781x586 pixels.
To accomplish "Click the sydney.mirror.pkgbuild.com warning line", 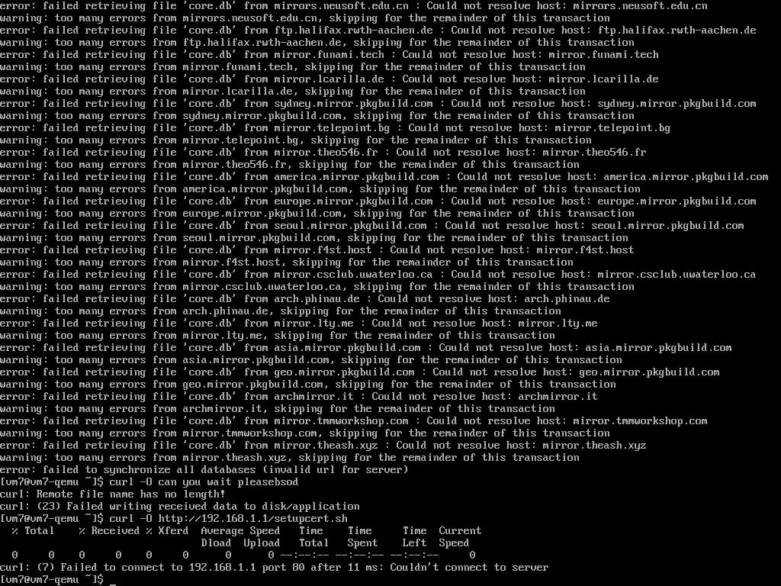I will coord(317,116).
